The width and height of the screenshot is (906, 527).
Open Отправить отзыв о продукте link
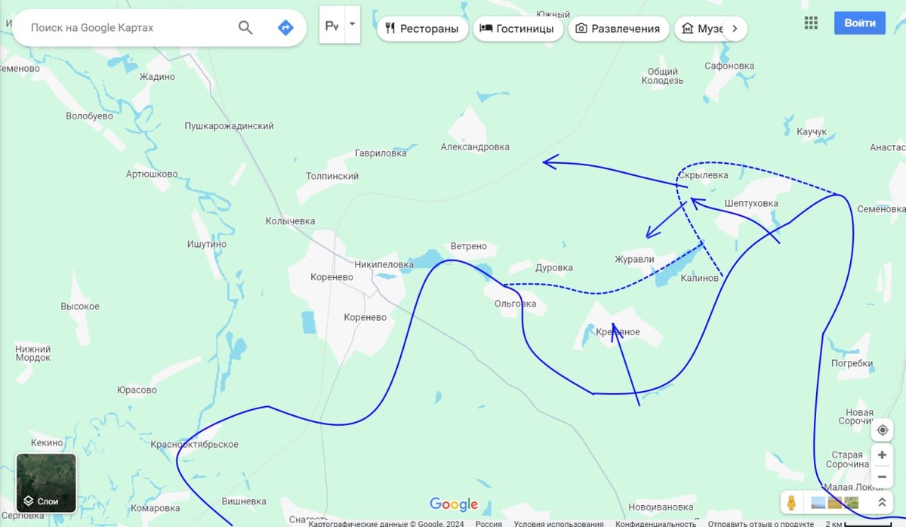point(760,523)
